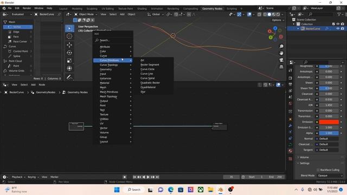This screenshot has width=347, height=195.
Task: Click the Windows Start button
Action: [117, 190]
